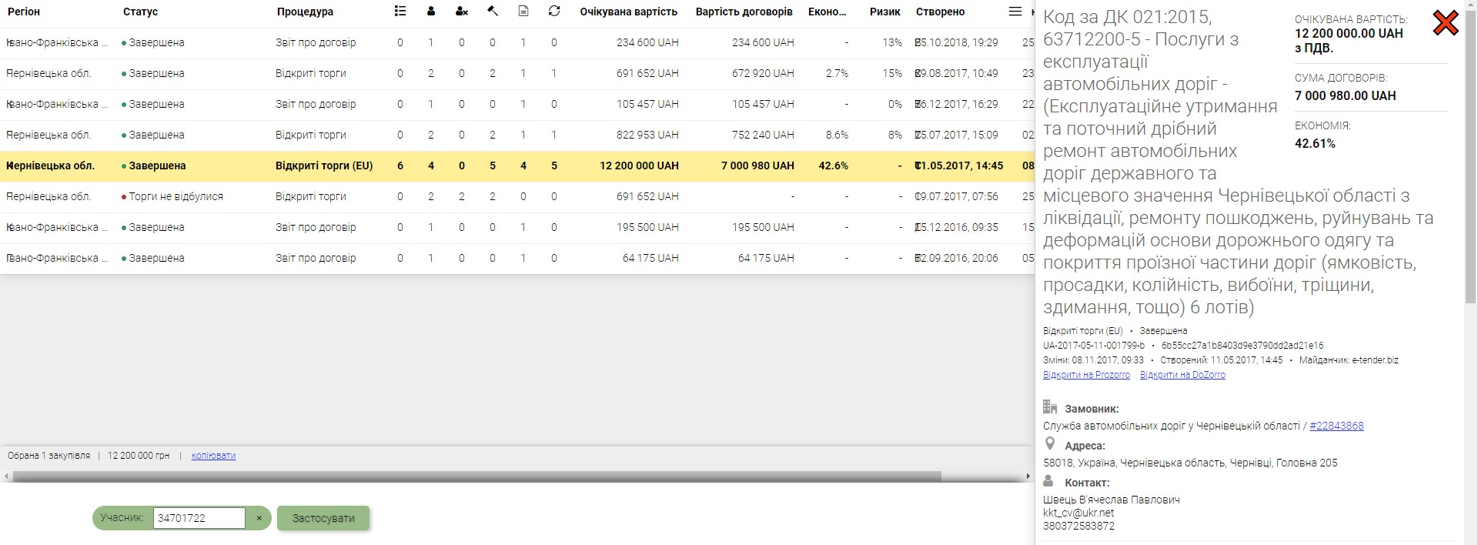
Task: Close the tender details panel with red X
Action: pos(1445,24)
